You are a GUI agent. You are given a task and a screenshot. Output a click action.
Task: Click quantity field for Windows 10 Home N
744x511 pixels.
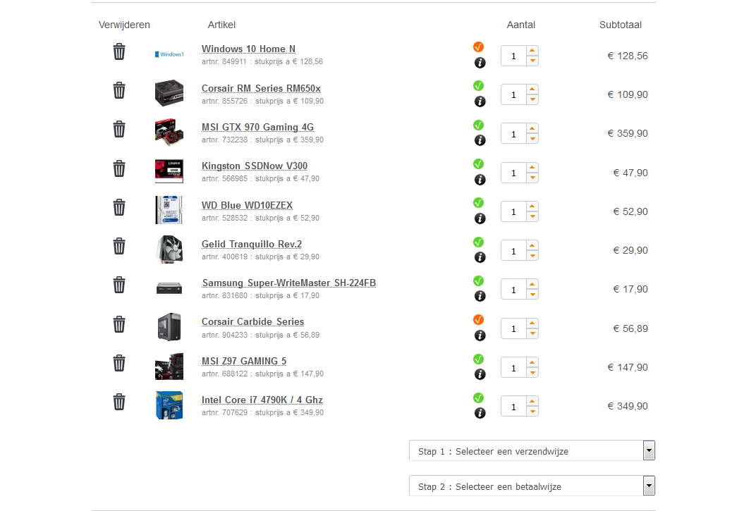coord(513,56)
